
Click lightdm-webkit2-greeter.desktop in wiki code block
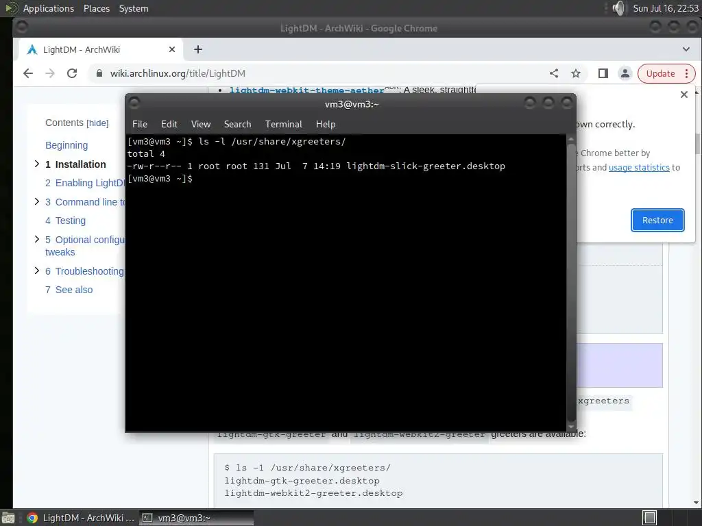[313, 493]
